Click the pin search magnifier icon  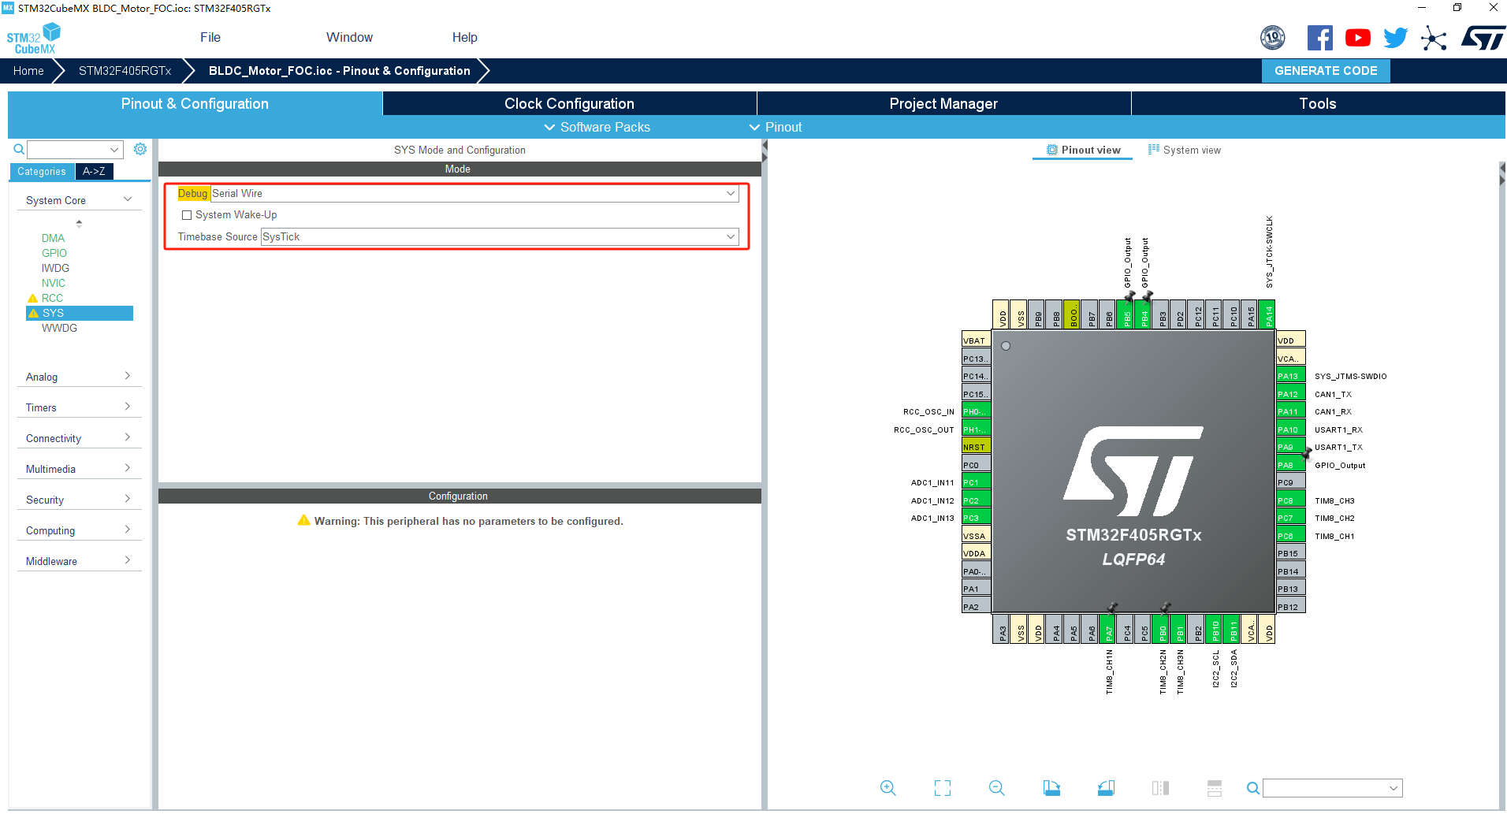(1252, 788)
